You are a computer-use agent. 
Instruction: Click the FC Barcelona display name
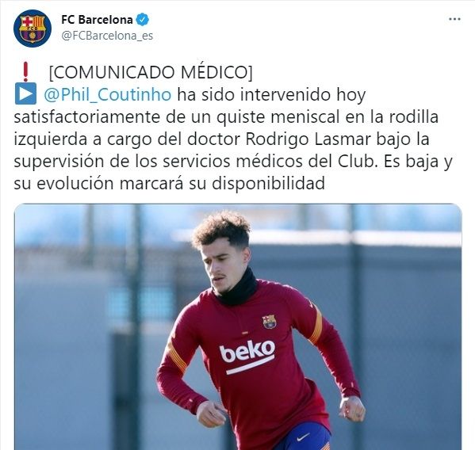tap(97, 20)
